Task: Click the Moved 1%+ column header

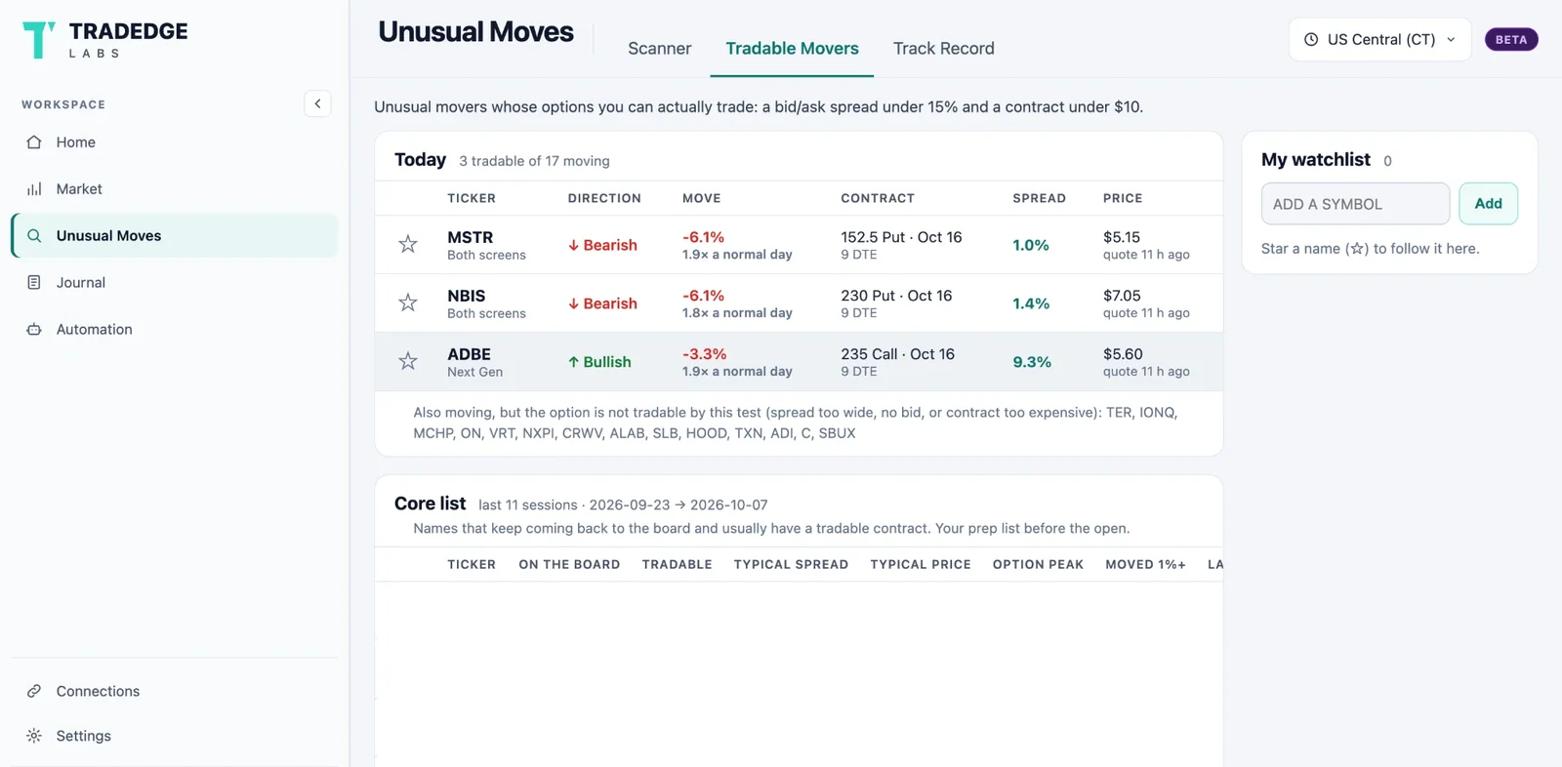Action: 1145,565
